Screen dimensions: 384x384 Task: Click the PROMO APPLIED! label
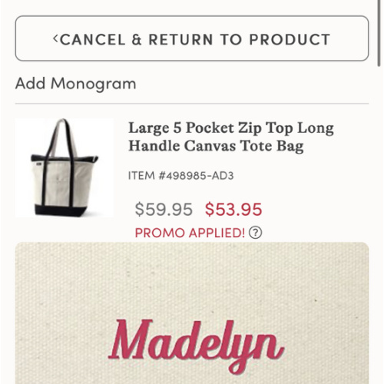click(190, 233)
